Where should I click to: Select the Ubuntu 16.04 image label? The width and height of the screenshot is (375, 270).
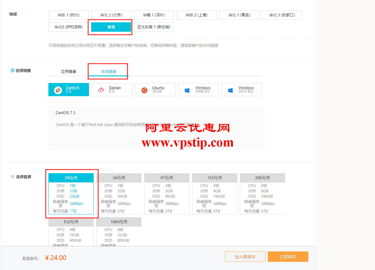click(158, 90)
